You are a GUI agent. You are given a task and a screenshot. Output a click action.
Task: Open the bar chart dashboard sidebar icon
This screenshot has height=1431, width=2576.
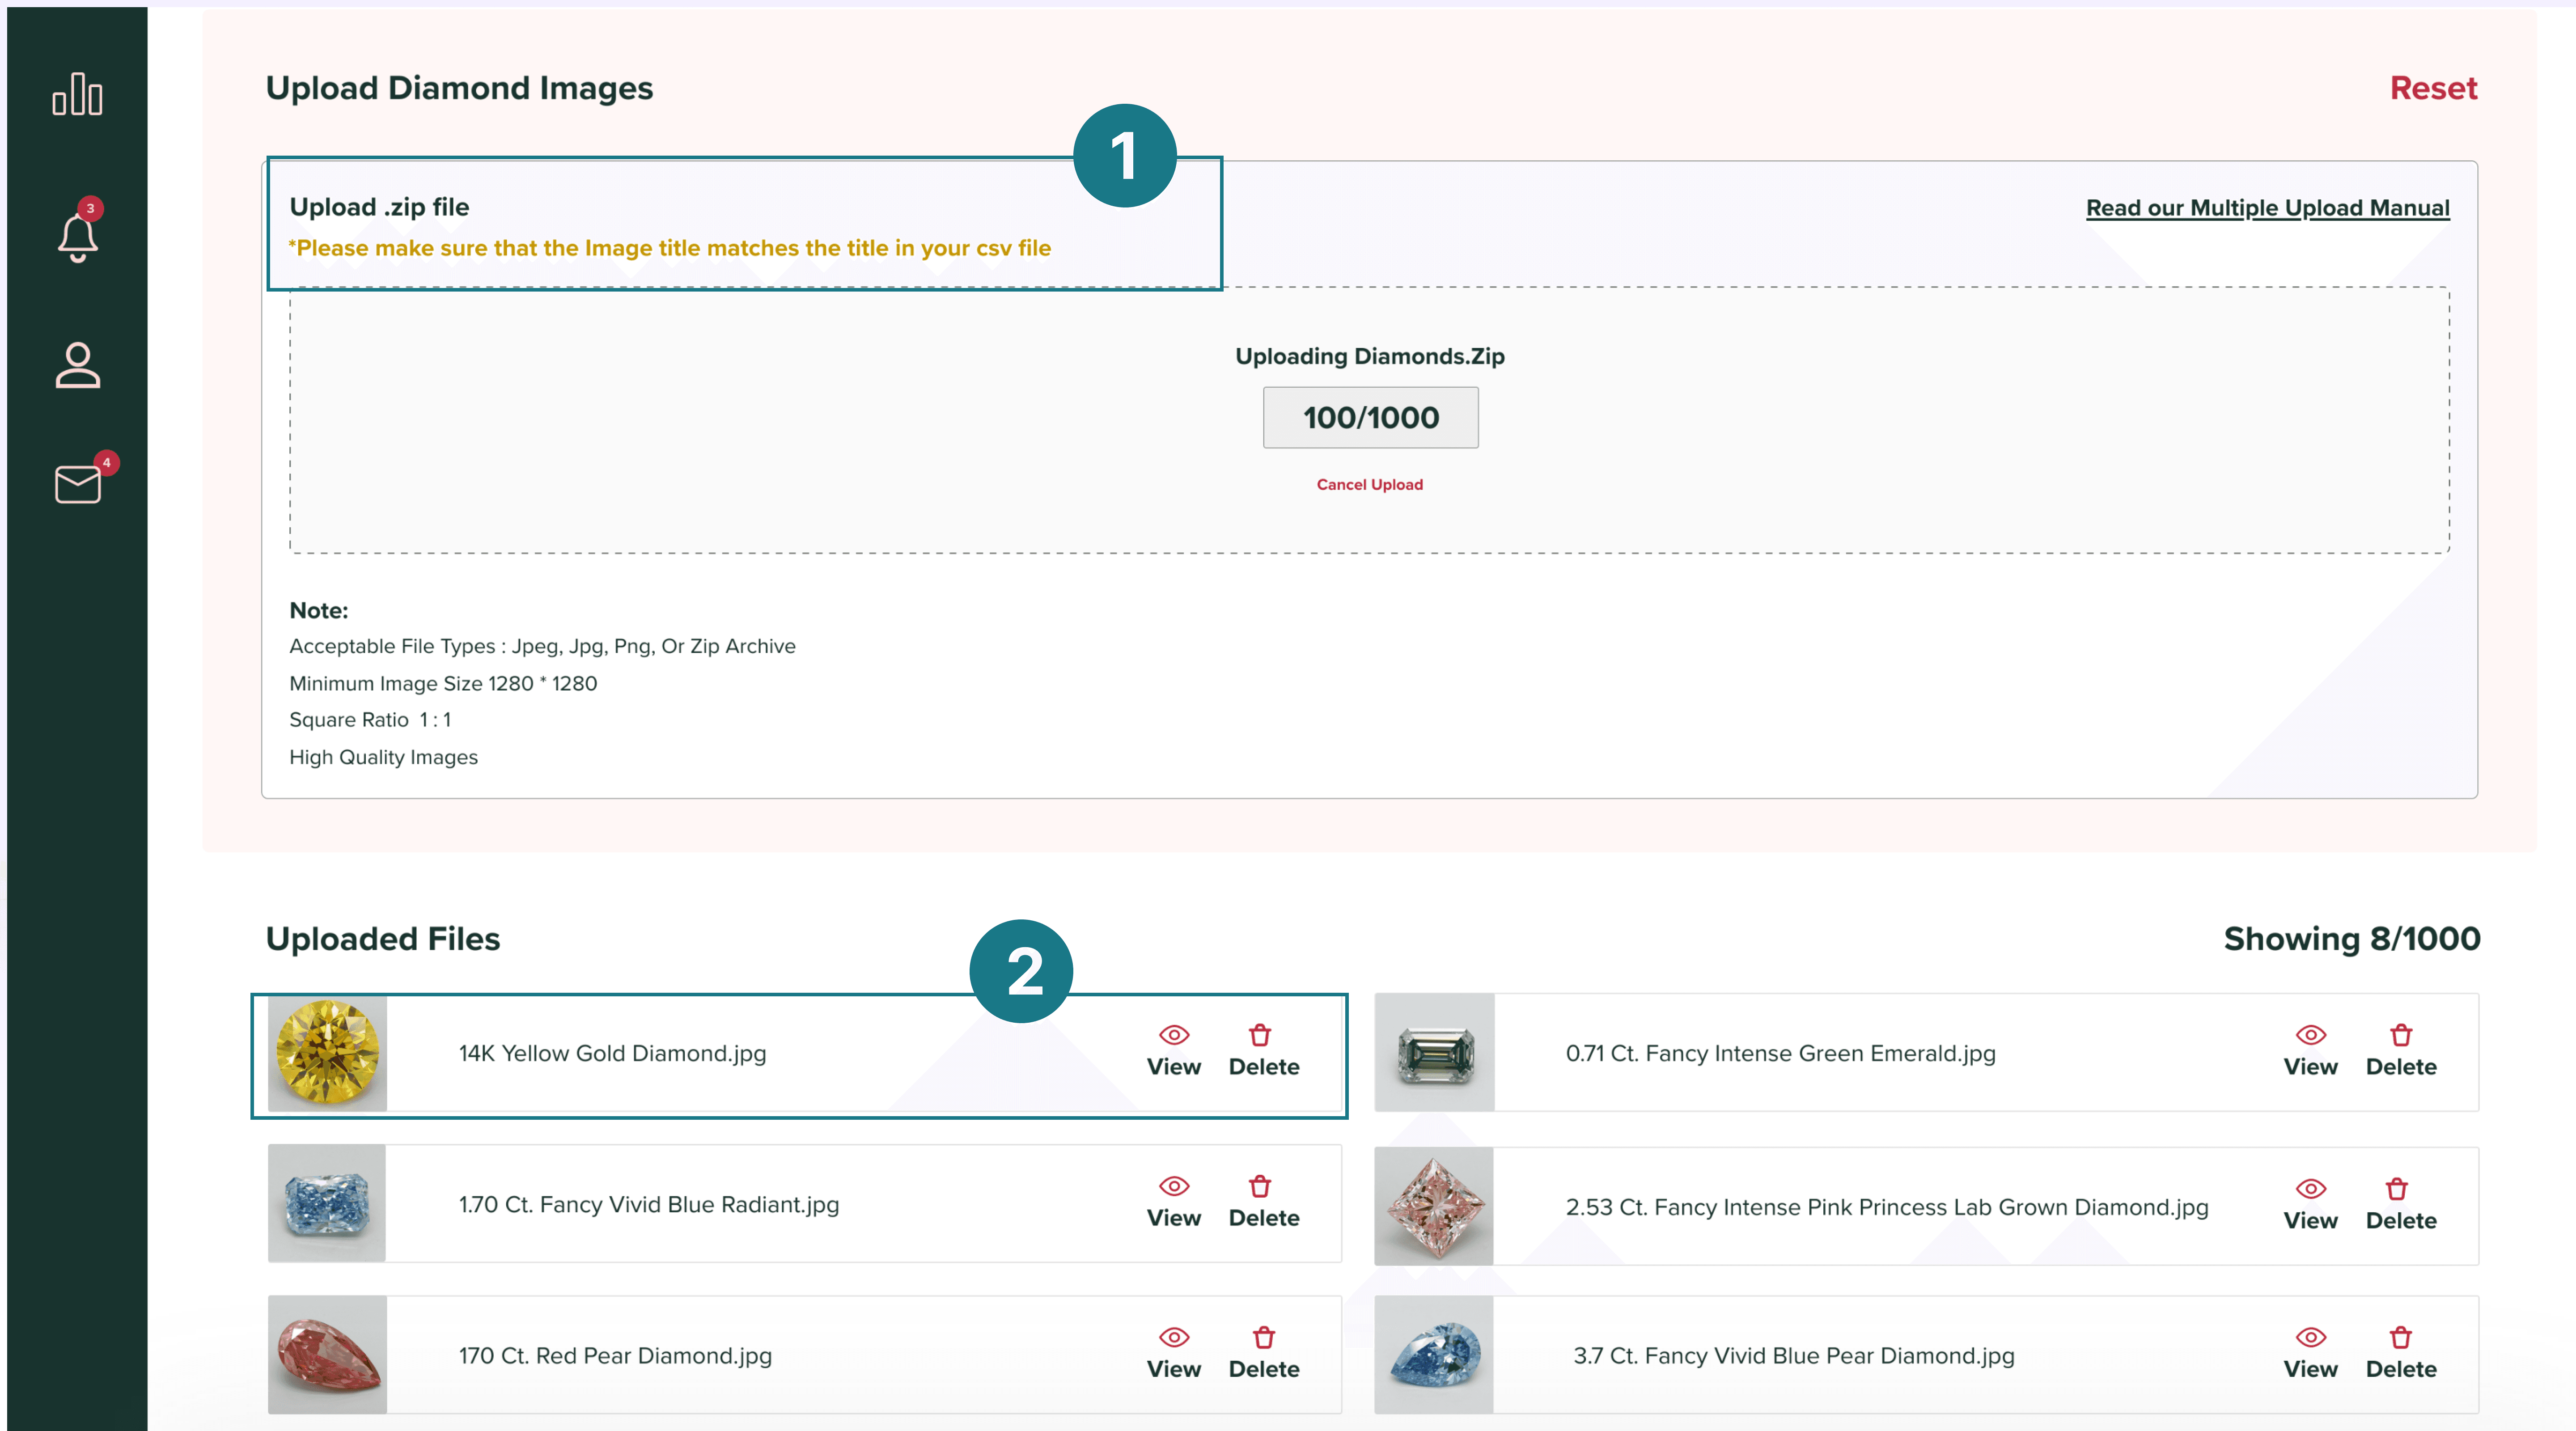pos(77,95)
